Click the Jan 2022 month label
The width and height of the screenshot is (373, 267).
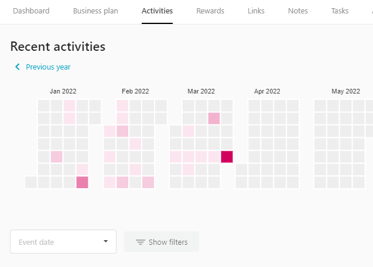pos(63,91)
